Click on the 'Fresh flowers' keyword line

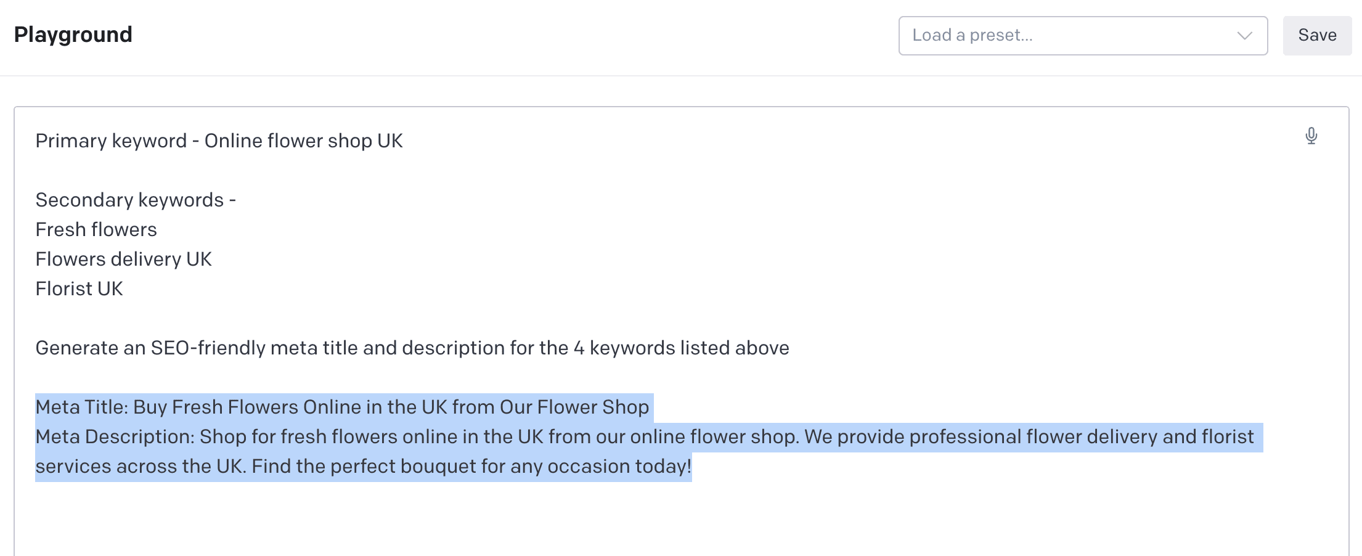coord(96,230)
